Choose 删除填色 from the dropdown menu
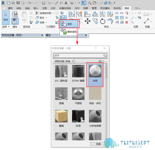Viewport: 155px width, 150px height. 69,32
